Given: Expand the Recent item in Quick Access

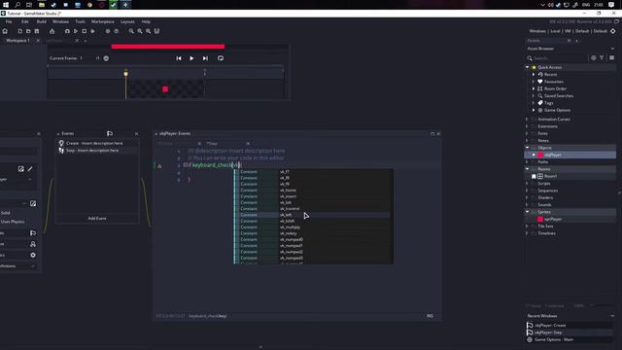Looking at the screenshot, I should (534, 74).
